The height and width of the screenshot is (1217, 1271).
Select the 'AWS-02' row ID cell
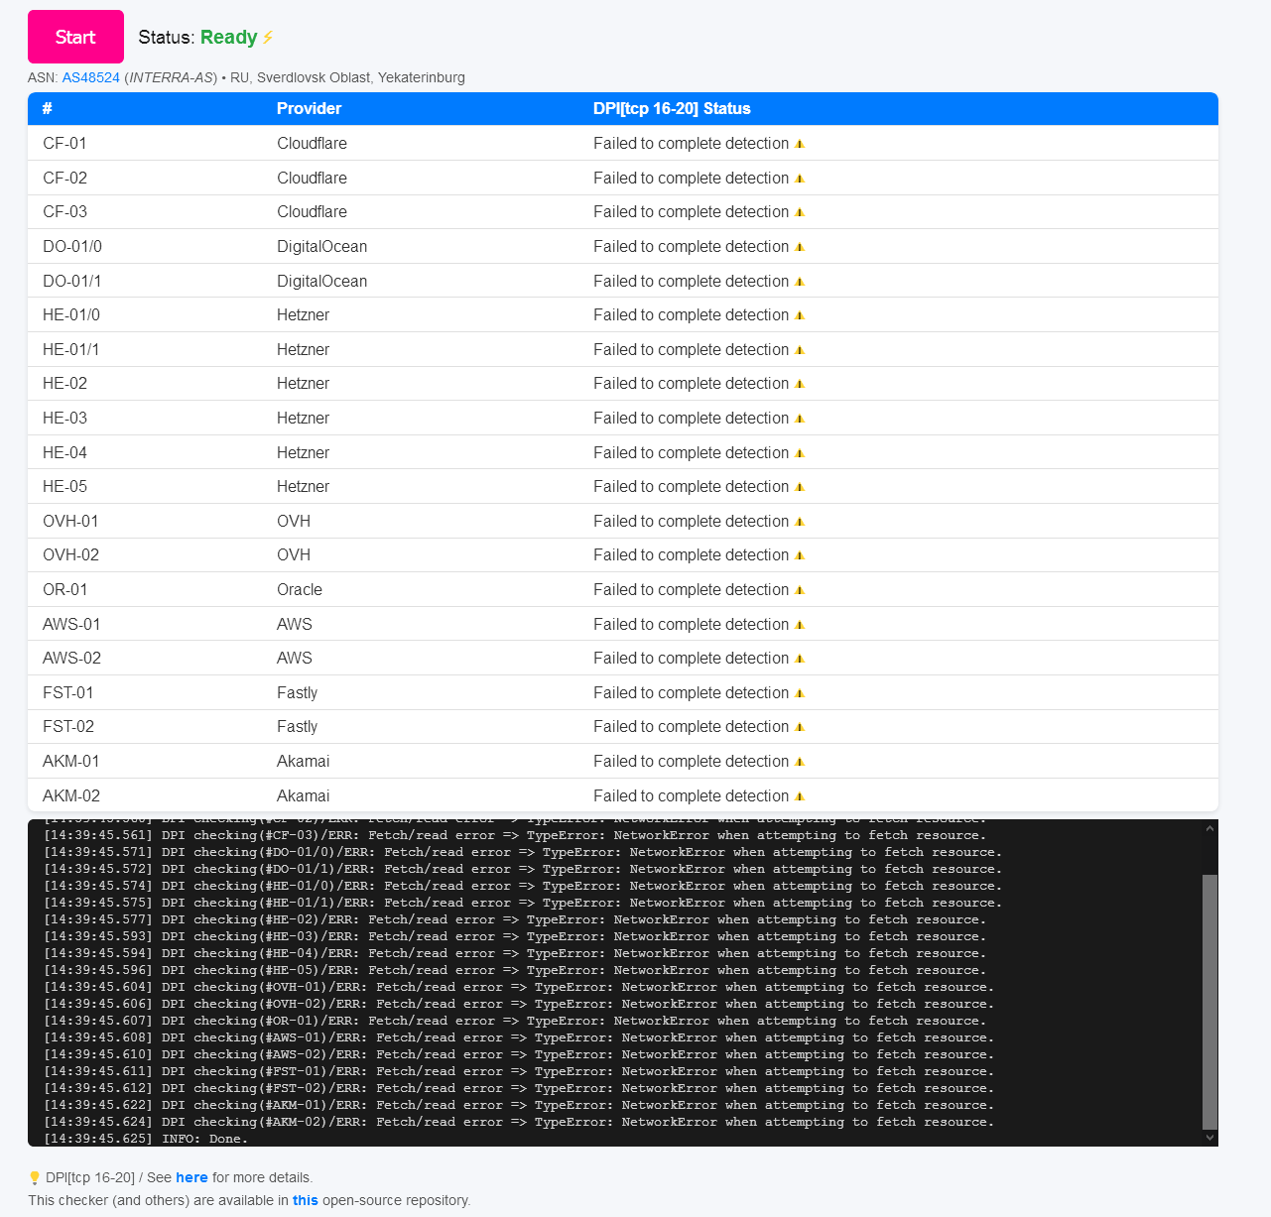click(x=71, y=659)
